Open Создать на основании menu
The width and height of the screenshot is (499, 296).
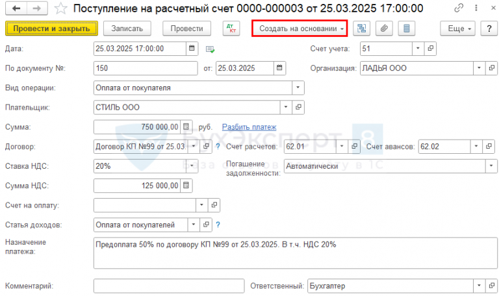300,29
